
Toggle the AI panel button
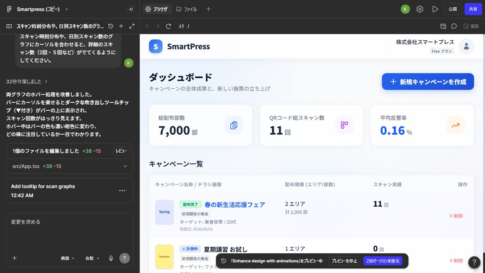pyautogui.click(x=131, y=9)
